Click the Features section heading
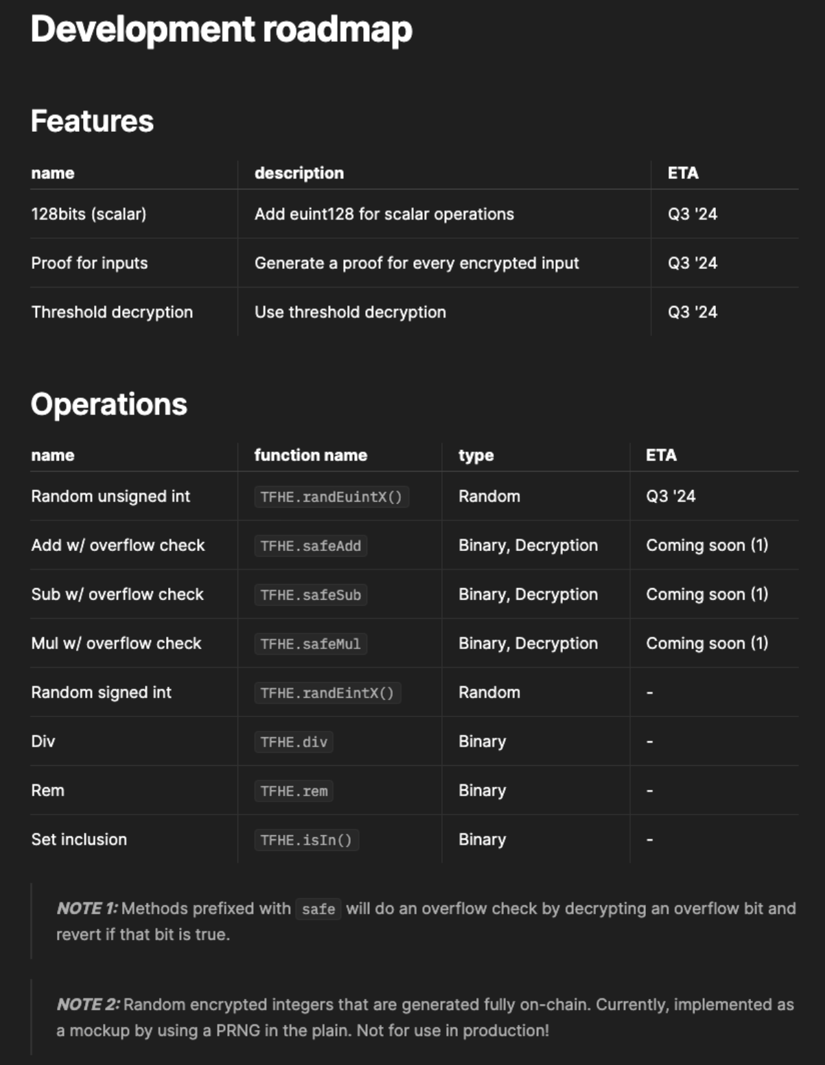Viewport: 825px width, 1065px height. 92,121
